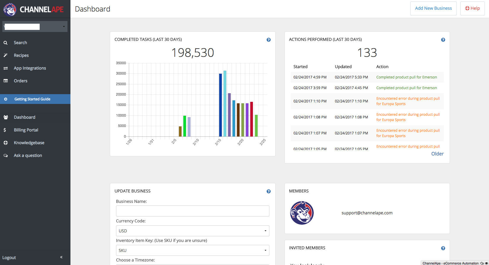
Task: Click the ChannelApe monkey logo
Action: coord(10,9)
